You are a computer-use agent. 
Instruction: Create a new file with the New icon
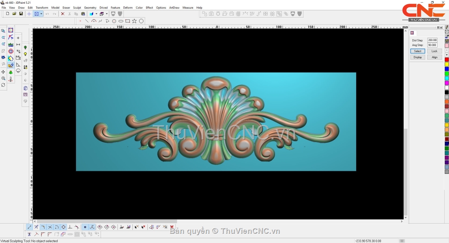pos(7,14)
